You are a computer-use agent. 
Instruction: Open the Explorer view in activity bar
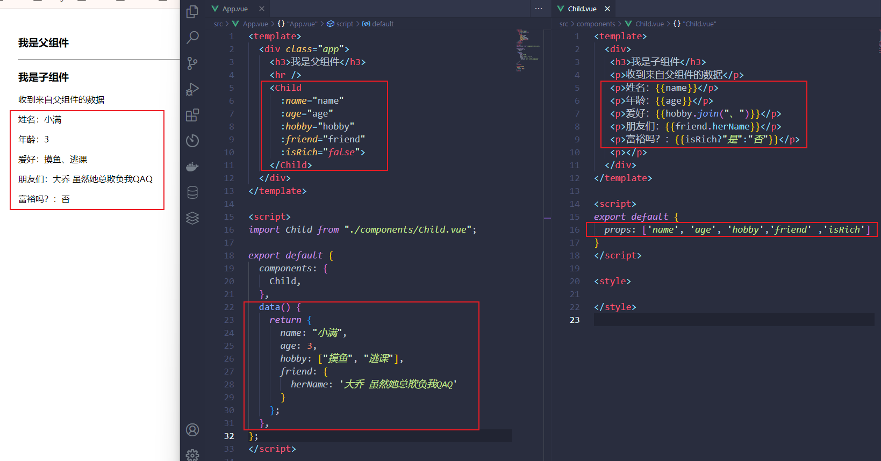point(192,11)
